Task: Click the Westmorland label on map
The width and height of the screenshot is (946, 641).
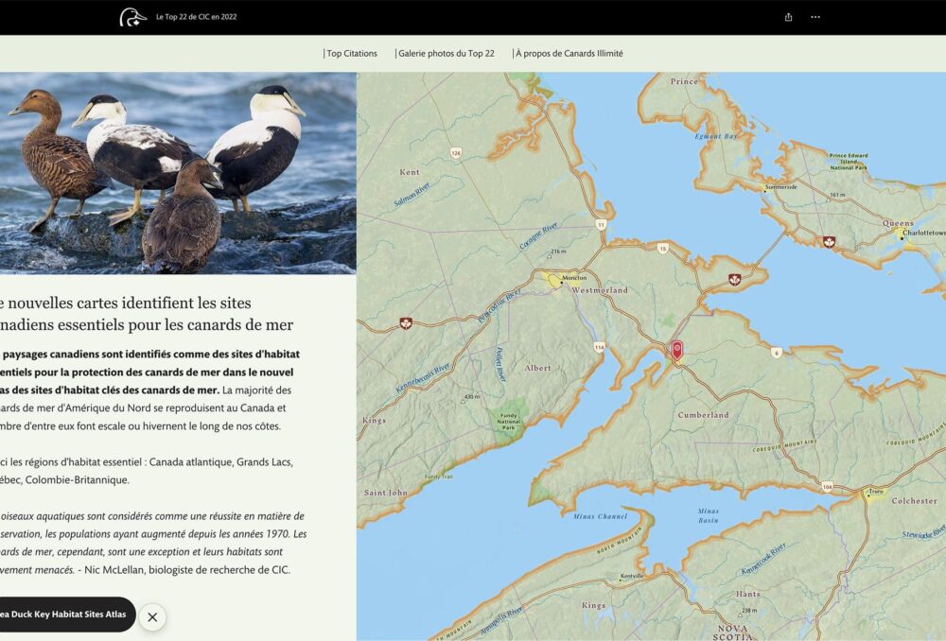Action: coord(600,290)
